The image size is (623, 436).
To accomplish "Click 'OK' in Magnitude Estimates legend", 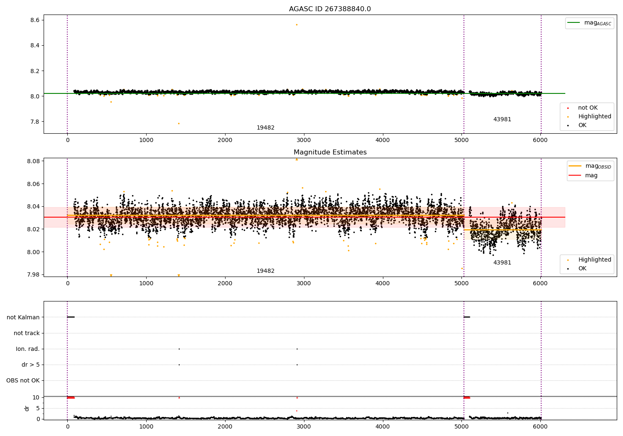I will (582, 269).
